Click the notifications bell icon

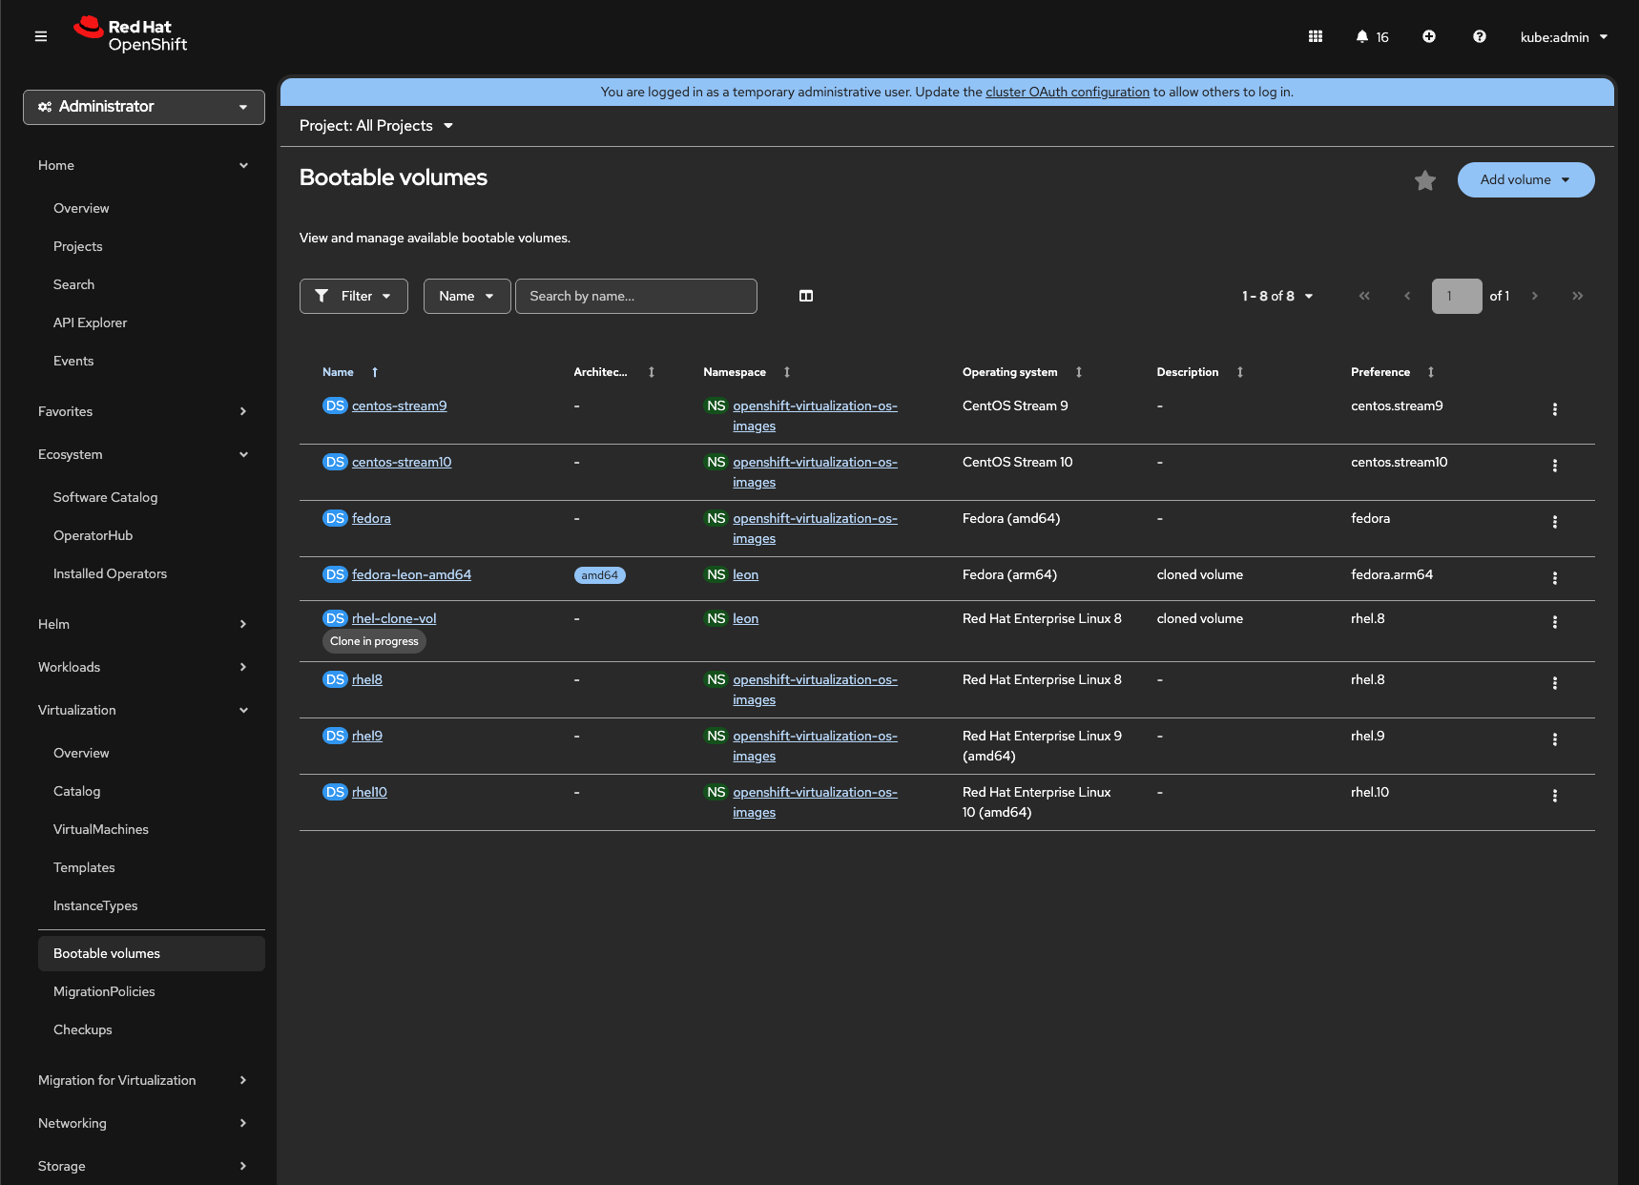[x=1362, y=36]
